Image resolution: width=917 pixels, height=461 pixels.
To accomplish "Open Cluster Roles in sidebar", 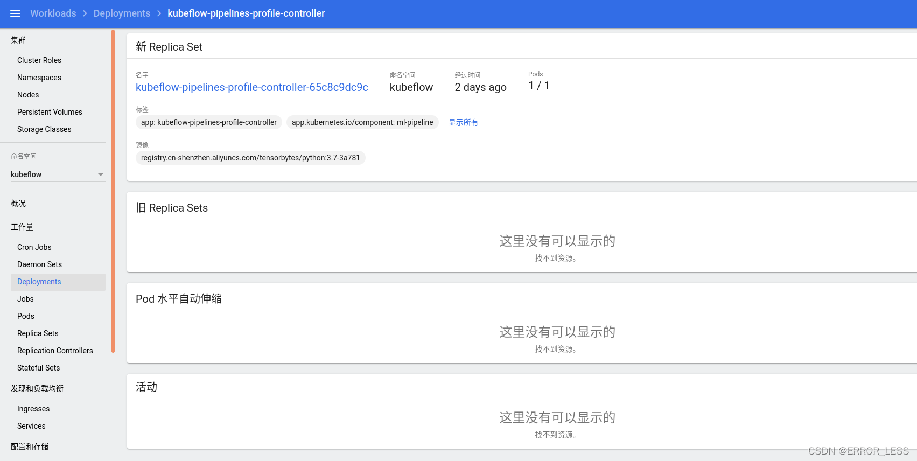I will click(39, 60).
